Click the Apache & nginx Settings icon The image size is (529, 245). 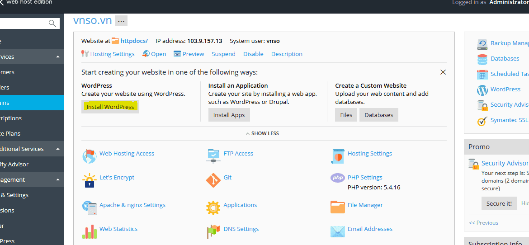click(x=90, y=208)
